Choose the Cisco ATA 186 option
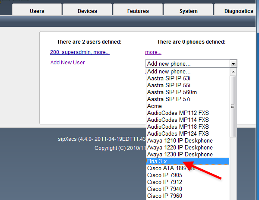The height and width of the screenshot is (200, 259). [x=188, y=168]
